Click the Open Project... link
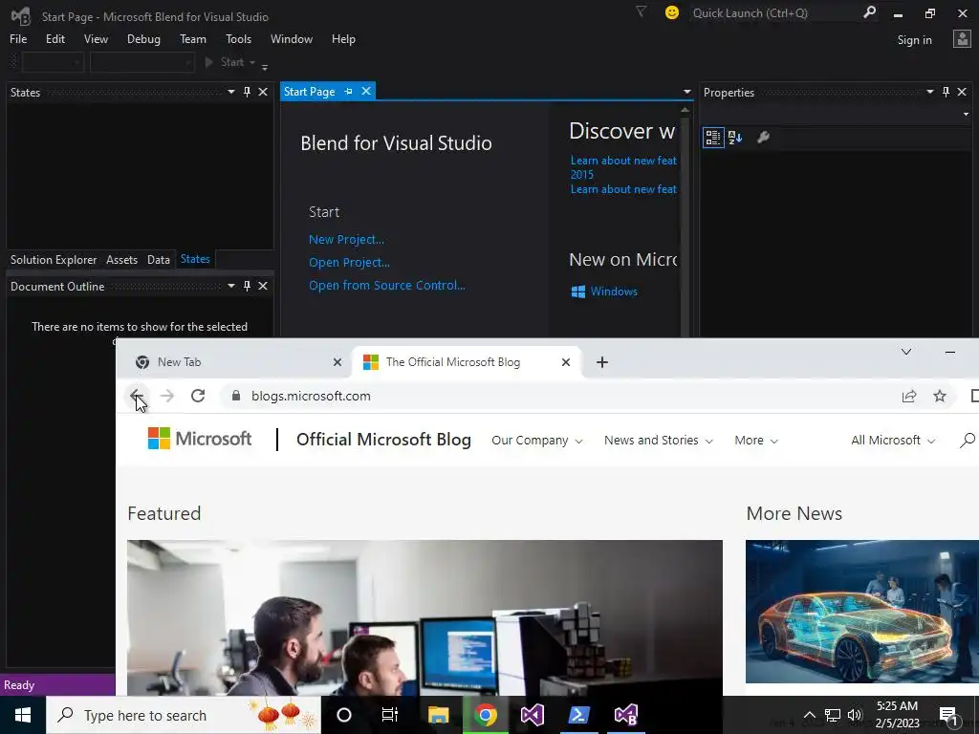The width and height of the screenshot is (979, 734). coord(349,262)
